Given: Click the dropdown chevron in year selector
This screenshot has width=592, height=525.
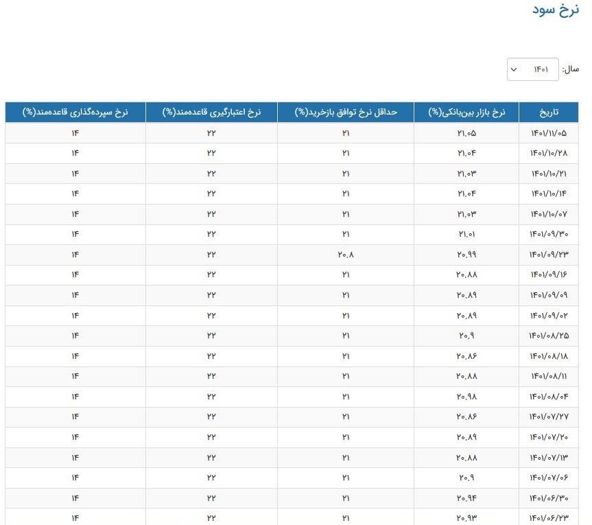Looking at the screenshot, I should (x=513, y=69).
